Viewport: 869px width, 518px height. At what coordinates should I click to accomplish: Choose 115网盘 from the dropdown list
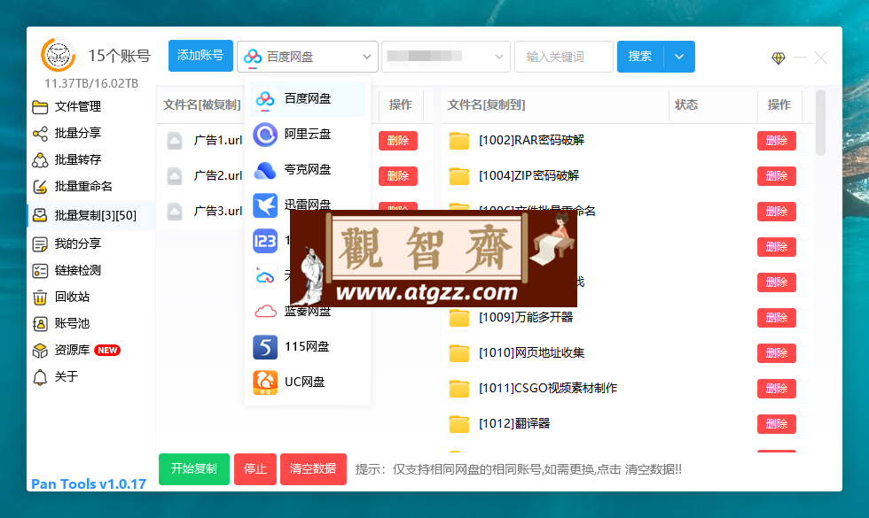(x=308, y=346)
